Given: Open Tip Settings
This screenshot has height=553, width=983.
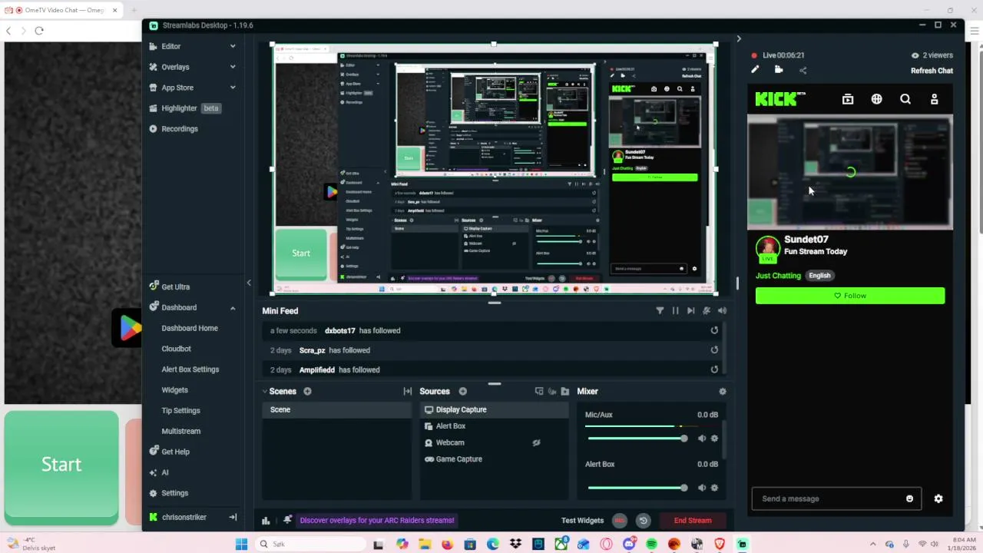Looking at the screenshot, I should coord(180,411).
